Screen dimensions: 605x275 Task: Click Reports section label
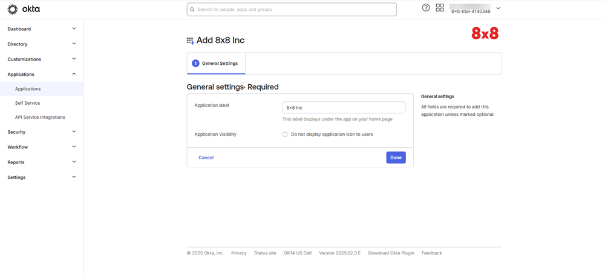pyautogui.click(x=16, y=162)
